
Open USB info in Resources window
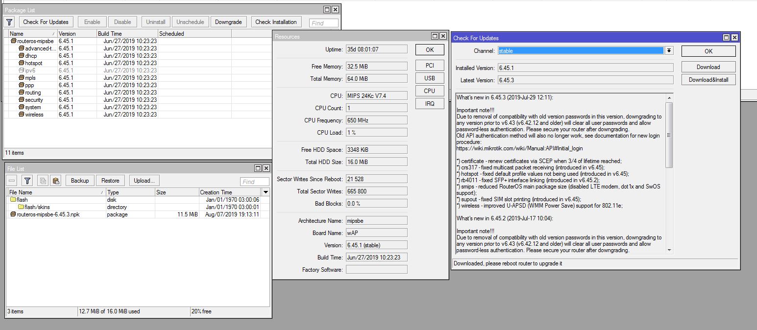[430, 78]
